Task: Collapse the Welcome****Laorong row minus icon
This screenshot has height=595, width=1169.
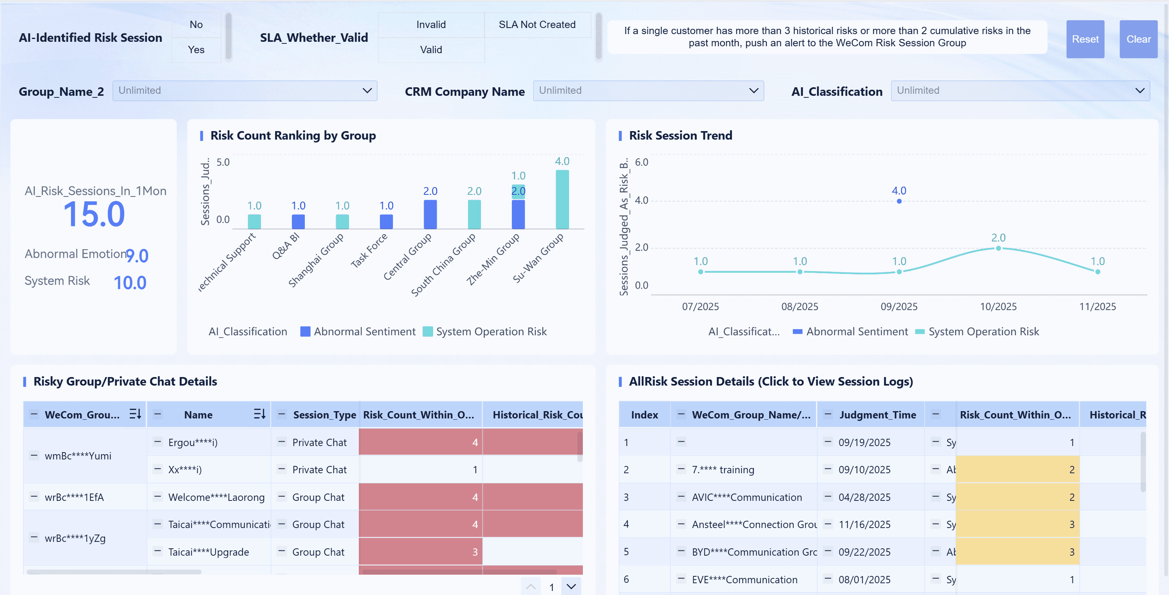Action: pyautogui.click(x=157, y=496)
